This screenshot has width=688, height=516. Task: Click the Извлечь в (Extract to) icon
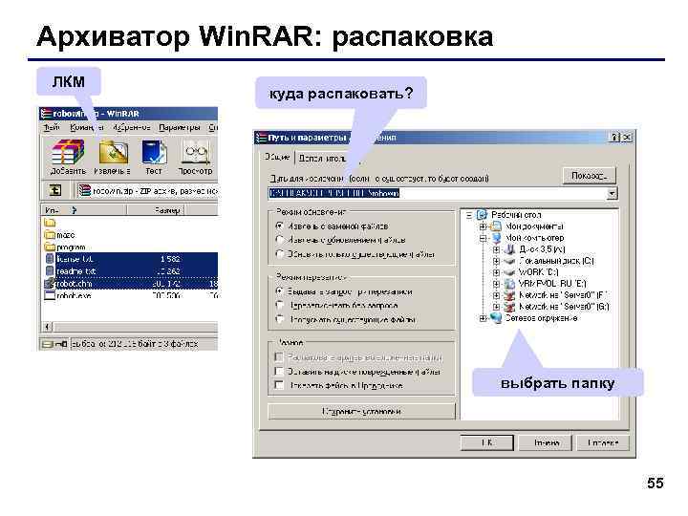click(x=113, y=152)
